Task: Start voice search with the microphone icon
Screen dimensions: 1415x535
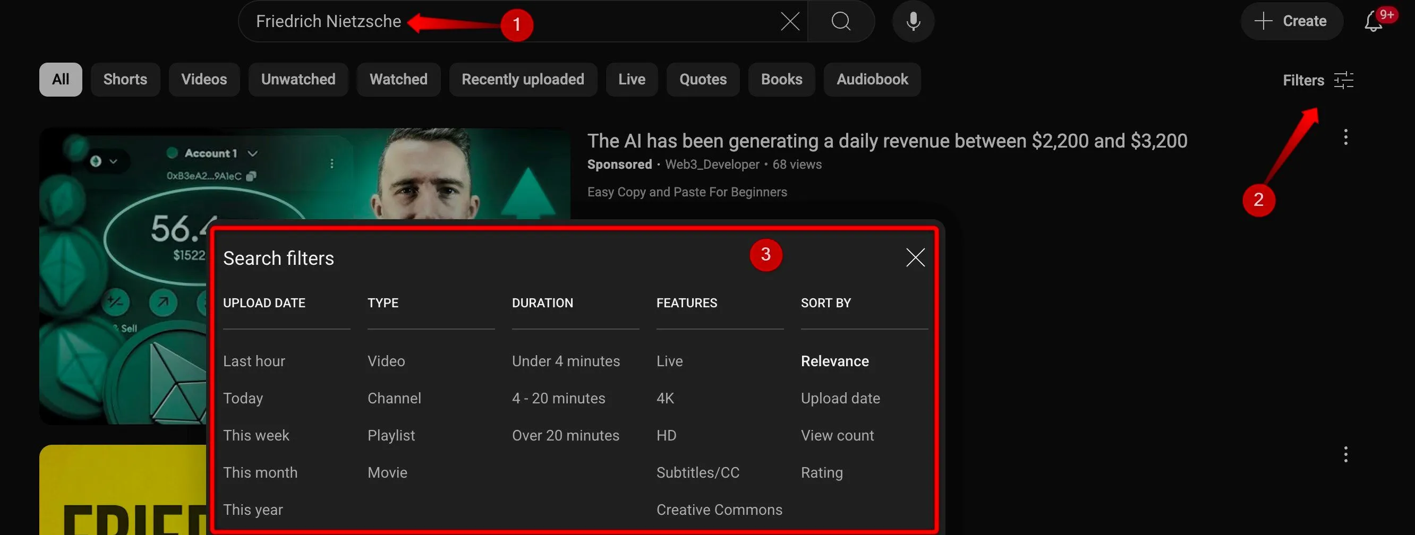Action: pyautogui.click(x=913, y=21)
